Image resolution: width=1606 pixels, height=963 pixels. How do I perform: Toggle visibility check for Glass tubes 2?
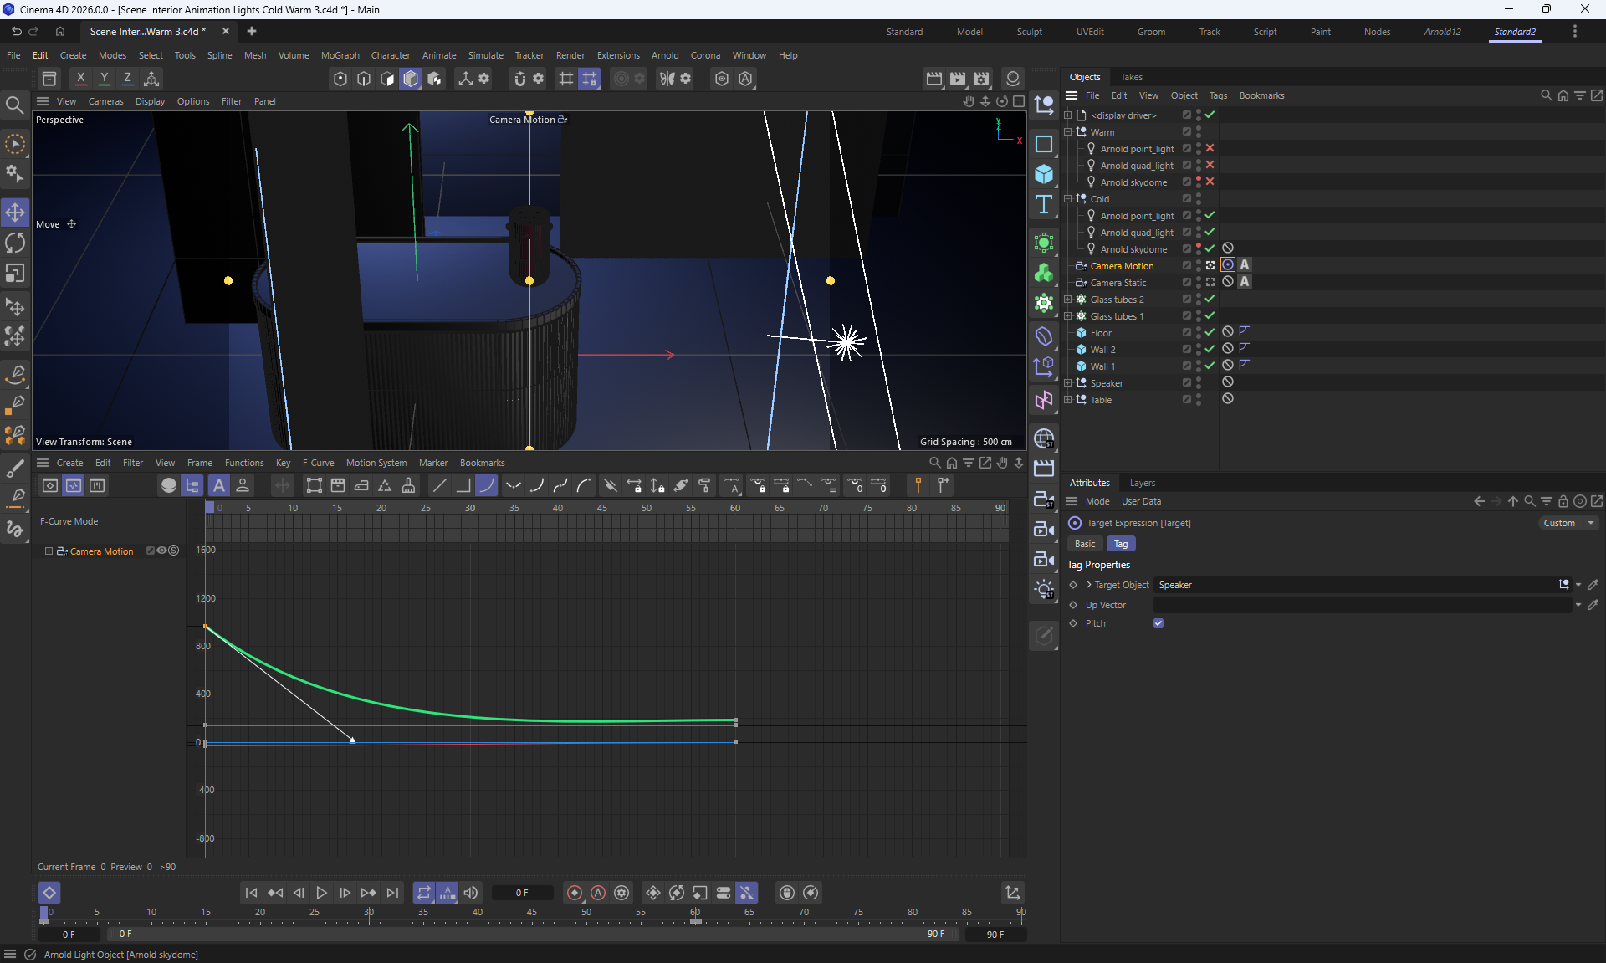pos(1210,299)
